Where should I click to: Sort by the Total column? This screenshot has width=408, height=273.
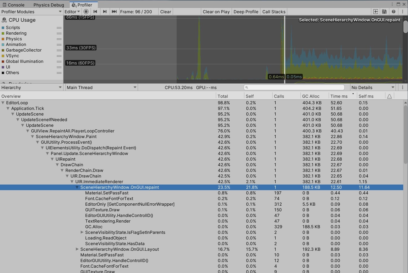tap(230, 96)
